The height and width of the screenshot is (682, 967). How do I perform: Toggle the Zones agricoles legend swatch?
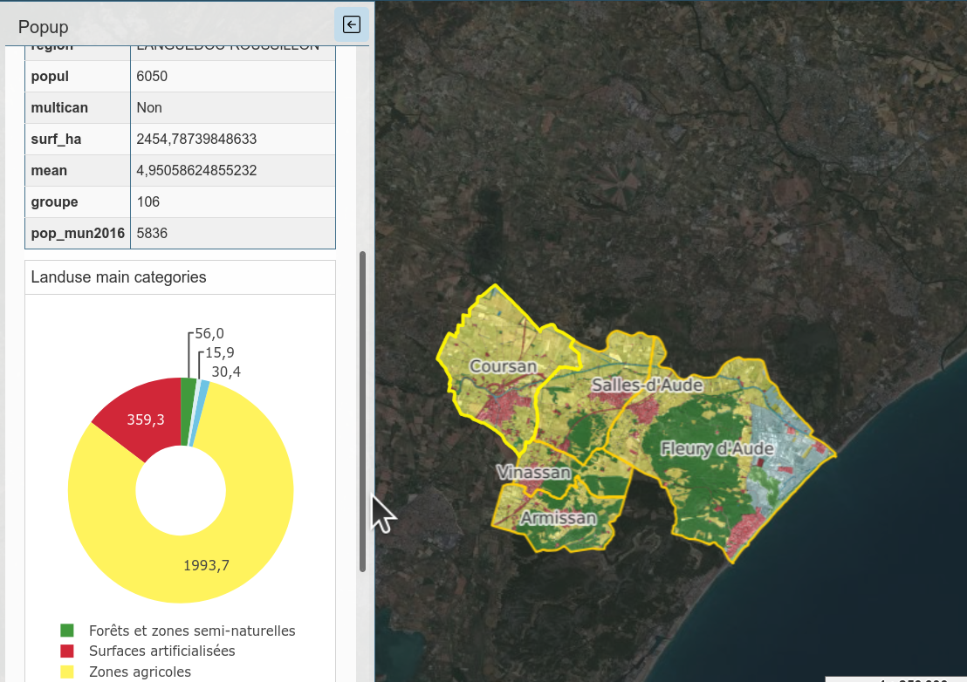[x=67, y=672]
